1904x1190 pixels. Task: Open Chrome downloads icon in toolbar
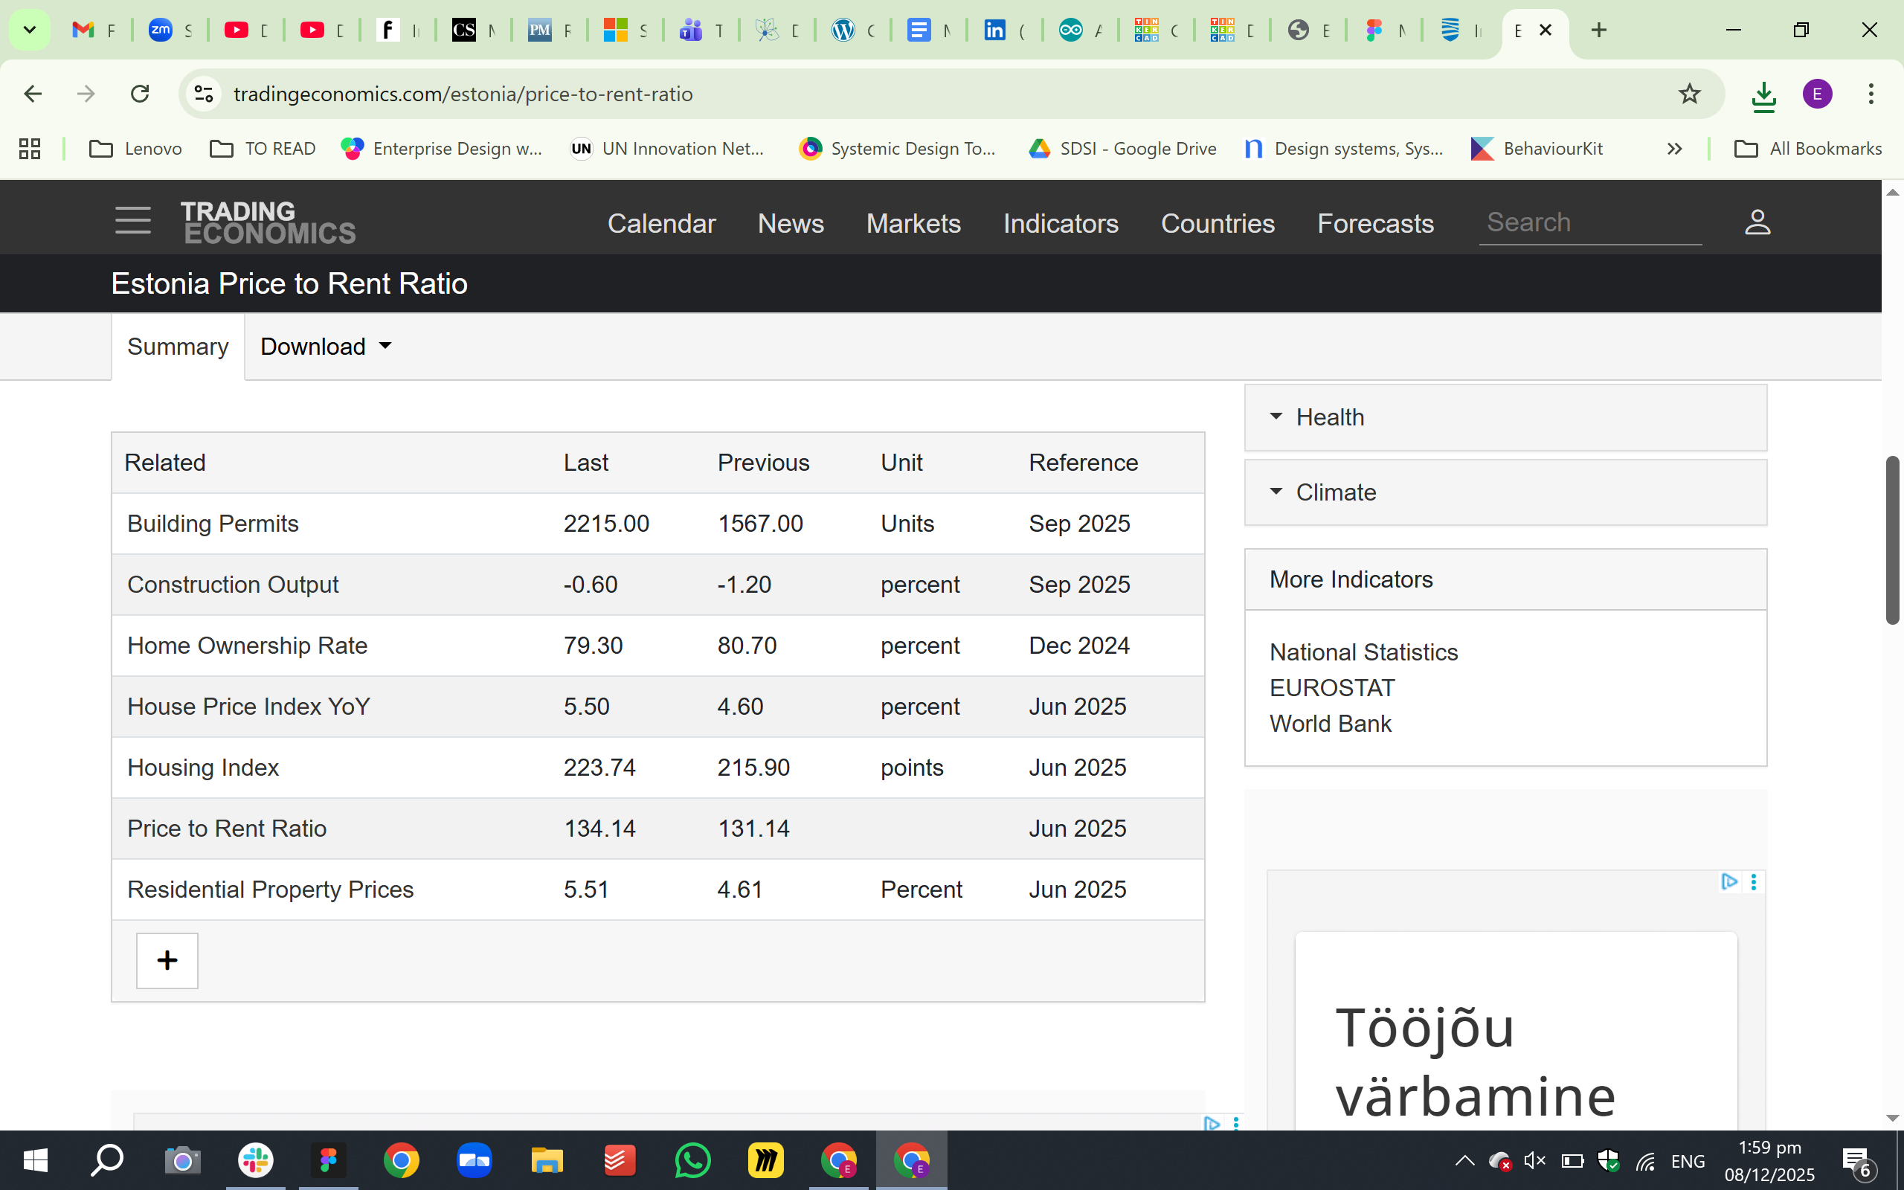(1763, 96)
